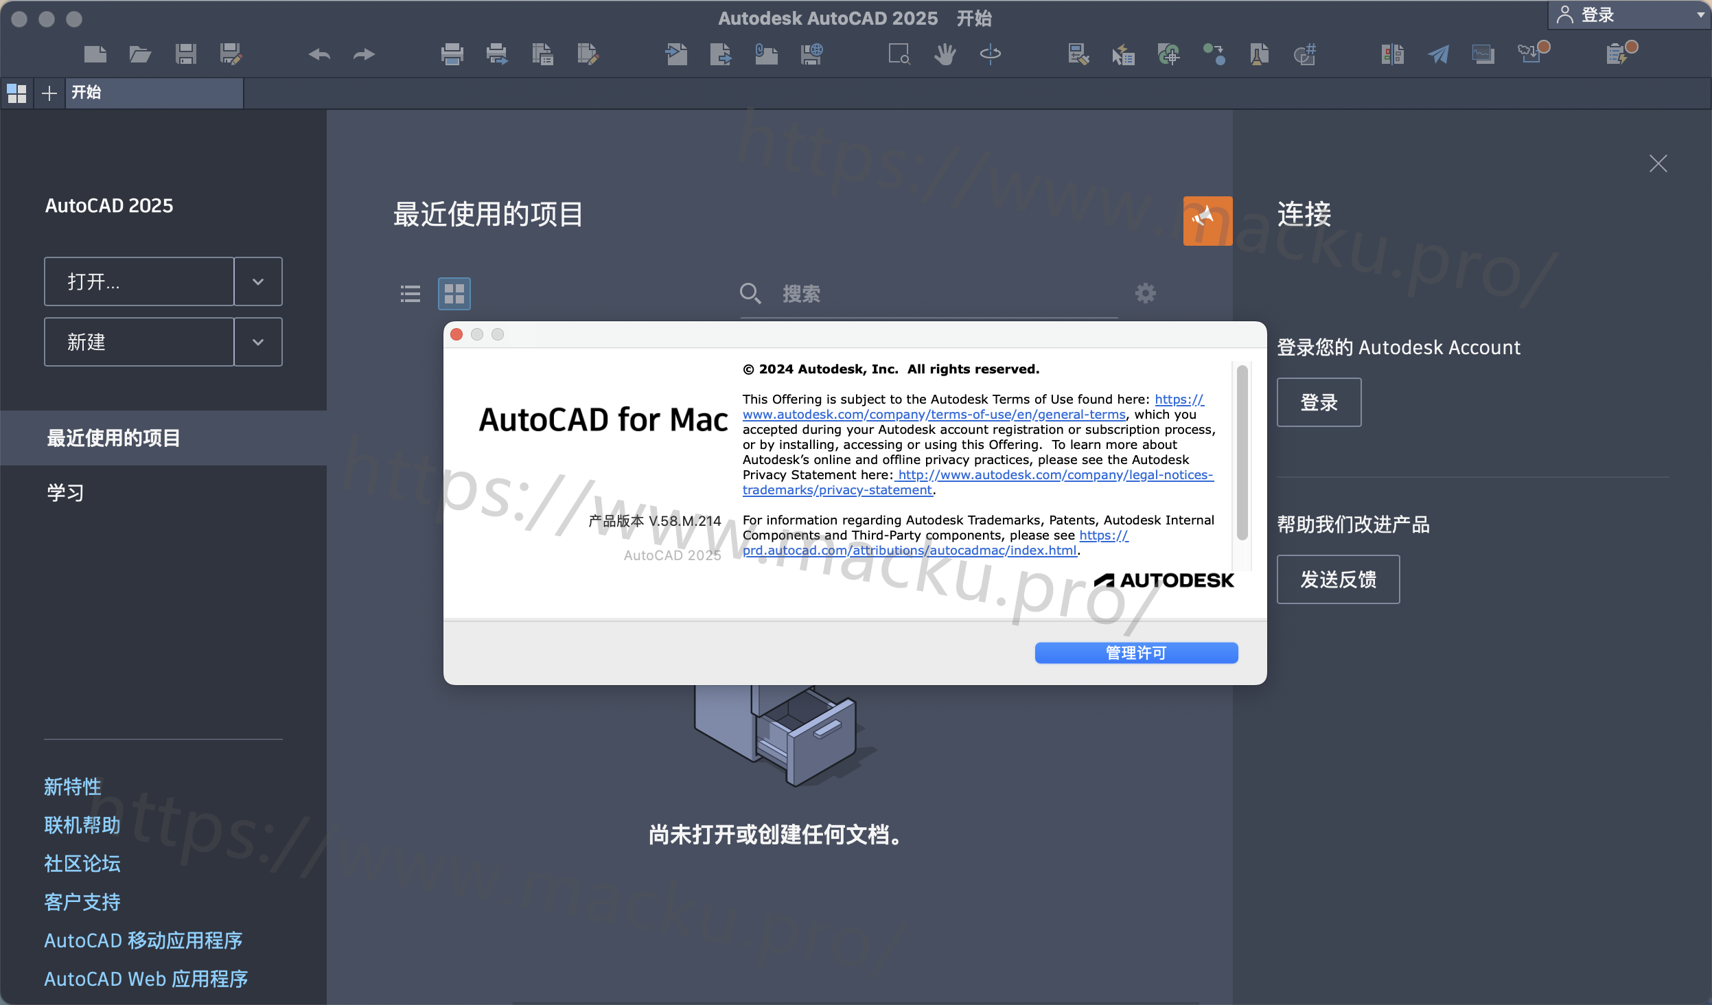The image size is (1712, 1005).
Task: Open the AutoCAD Web 应用程序 link
Action: pos(146,979)
